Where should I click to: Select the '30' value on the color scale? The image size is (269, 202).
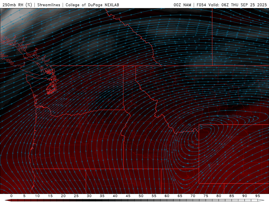(89, 196)
